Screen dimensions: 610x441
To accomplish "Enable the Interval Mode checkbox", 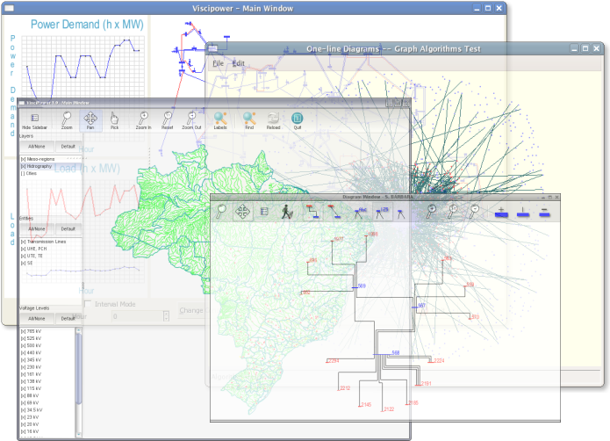I will (88, 304).
